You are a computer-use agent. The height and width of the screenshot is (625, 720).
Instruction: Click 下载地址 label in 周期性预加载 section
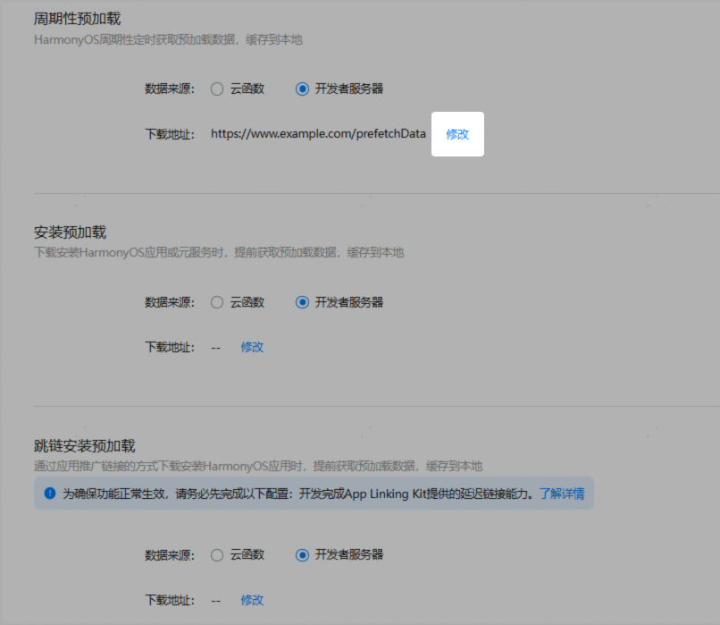pos(169,134)
